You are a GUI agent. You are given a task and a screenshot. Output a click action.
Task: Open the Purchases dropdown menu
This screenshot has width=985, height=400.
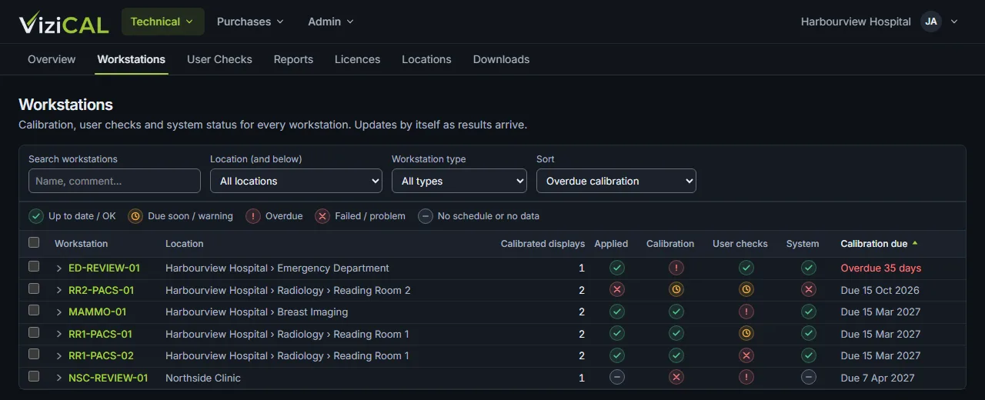[x=250, y=22]
